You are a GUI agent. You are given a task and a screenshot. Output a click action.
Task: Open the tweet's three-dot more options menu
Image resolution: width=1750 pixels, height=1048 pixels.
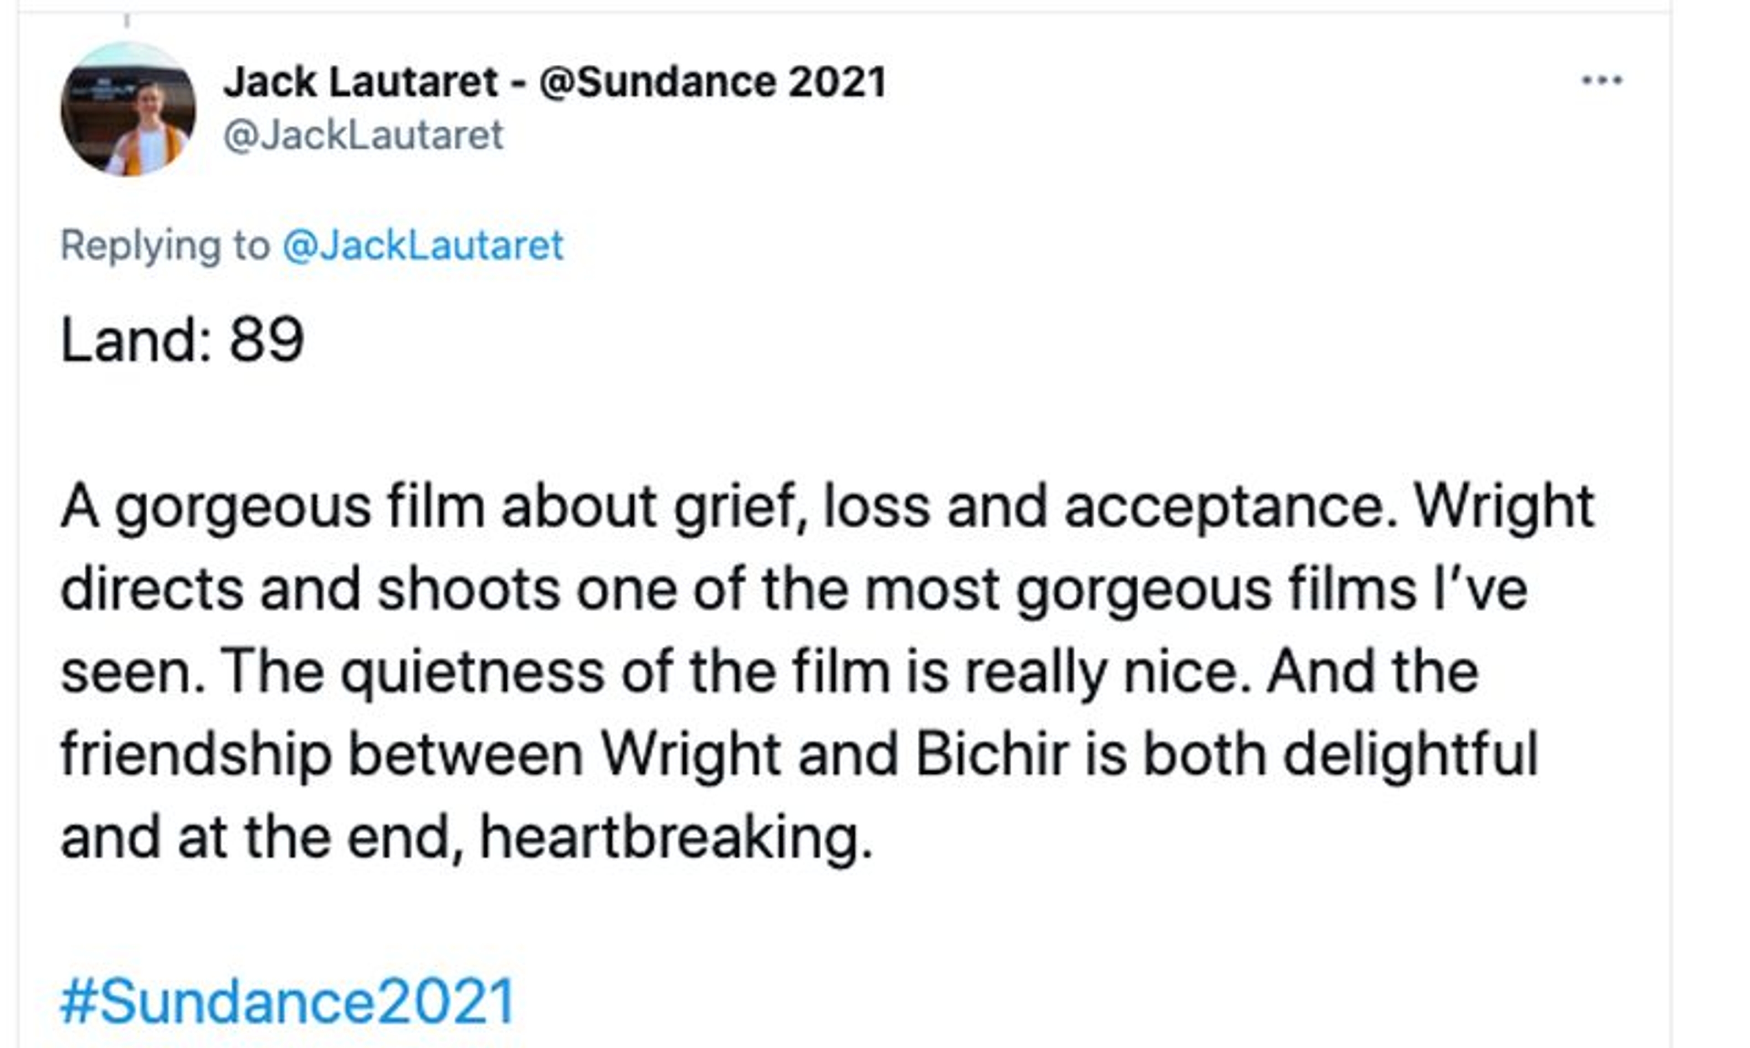coord(1602,80)
